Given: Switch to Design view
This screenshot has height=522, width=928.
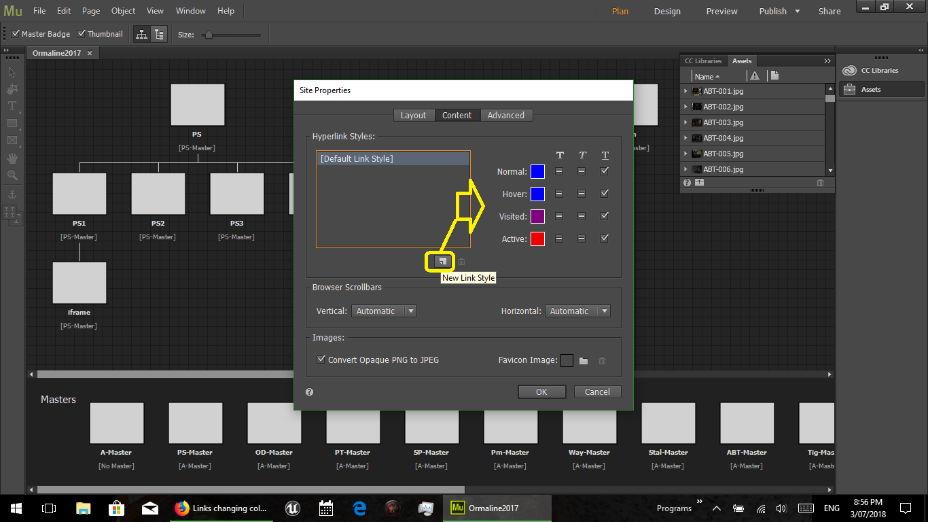Looking at the screenshot, I should pyautogui.click(x=667, y=12).
